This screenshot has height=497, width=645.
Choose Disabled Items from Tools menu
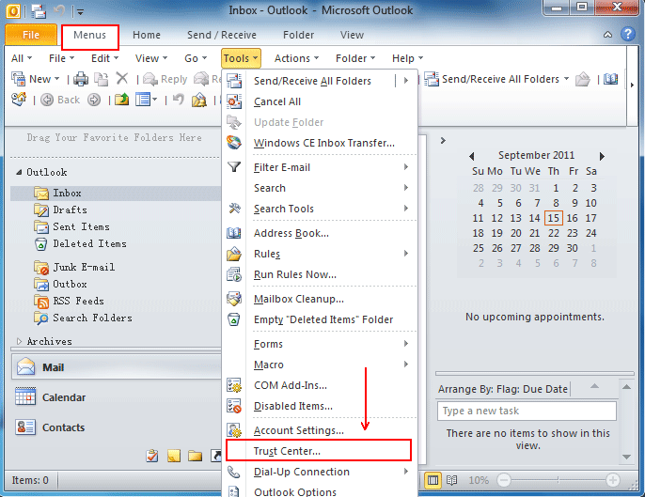coord(320,406)
